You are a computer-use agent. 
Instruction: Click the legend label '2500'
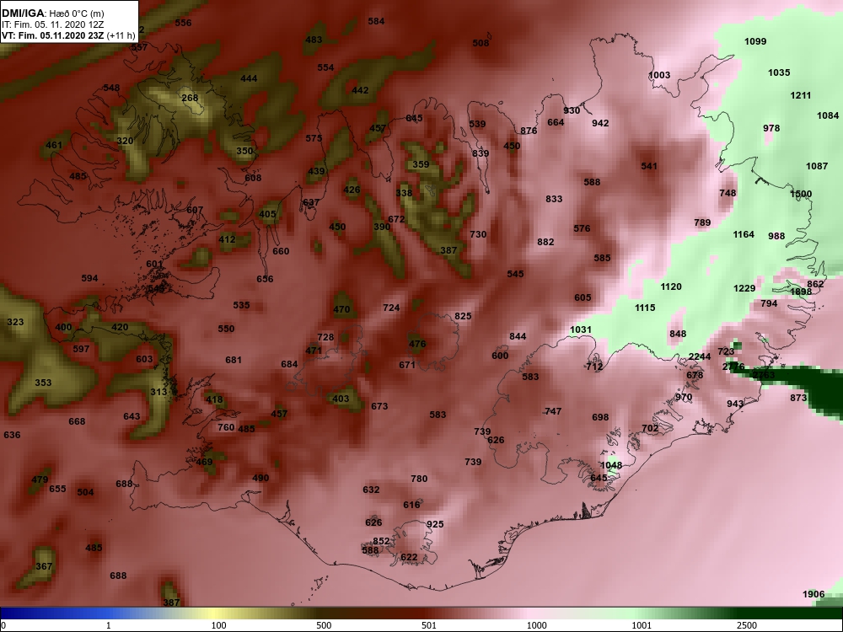[x=746, y=625]
